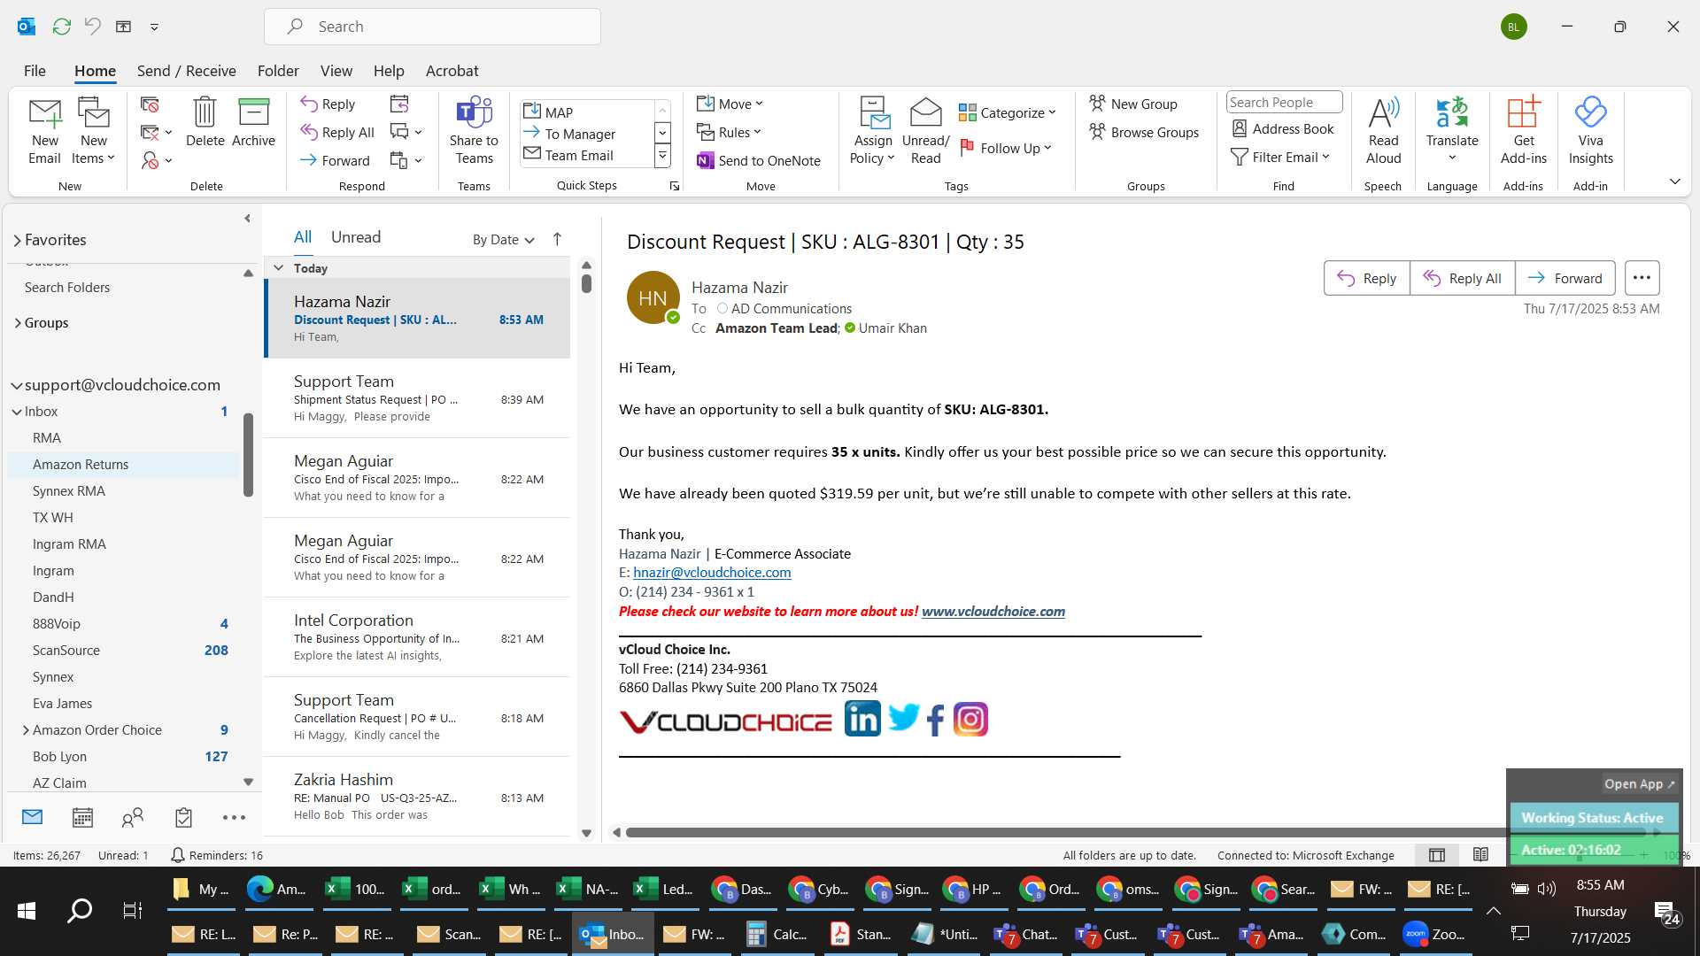Open Intel Corporation email in list

point(417,637)
